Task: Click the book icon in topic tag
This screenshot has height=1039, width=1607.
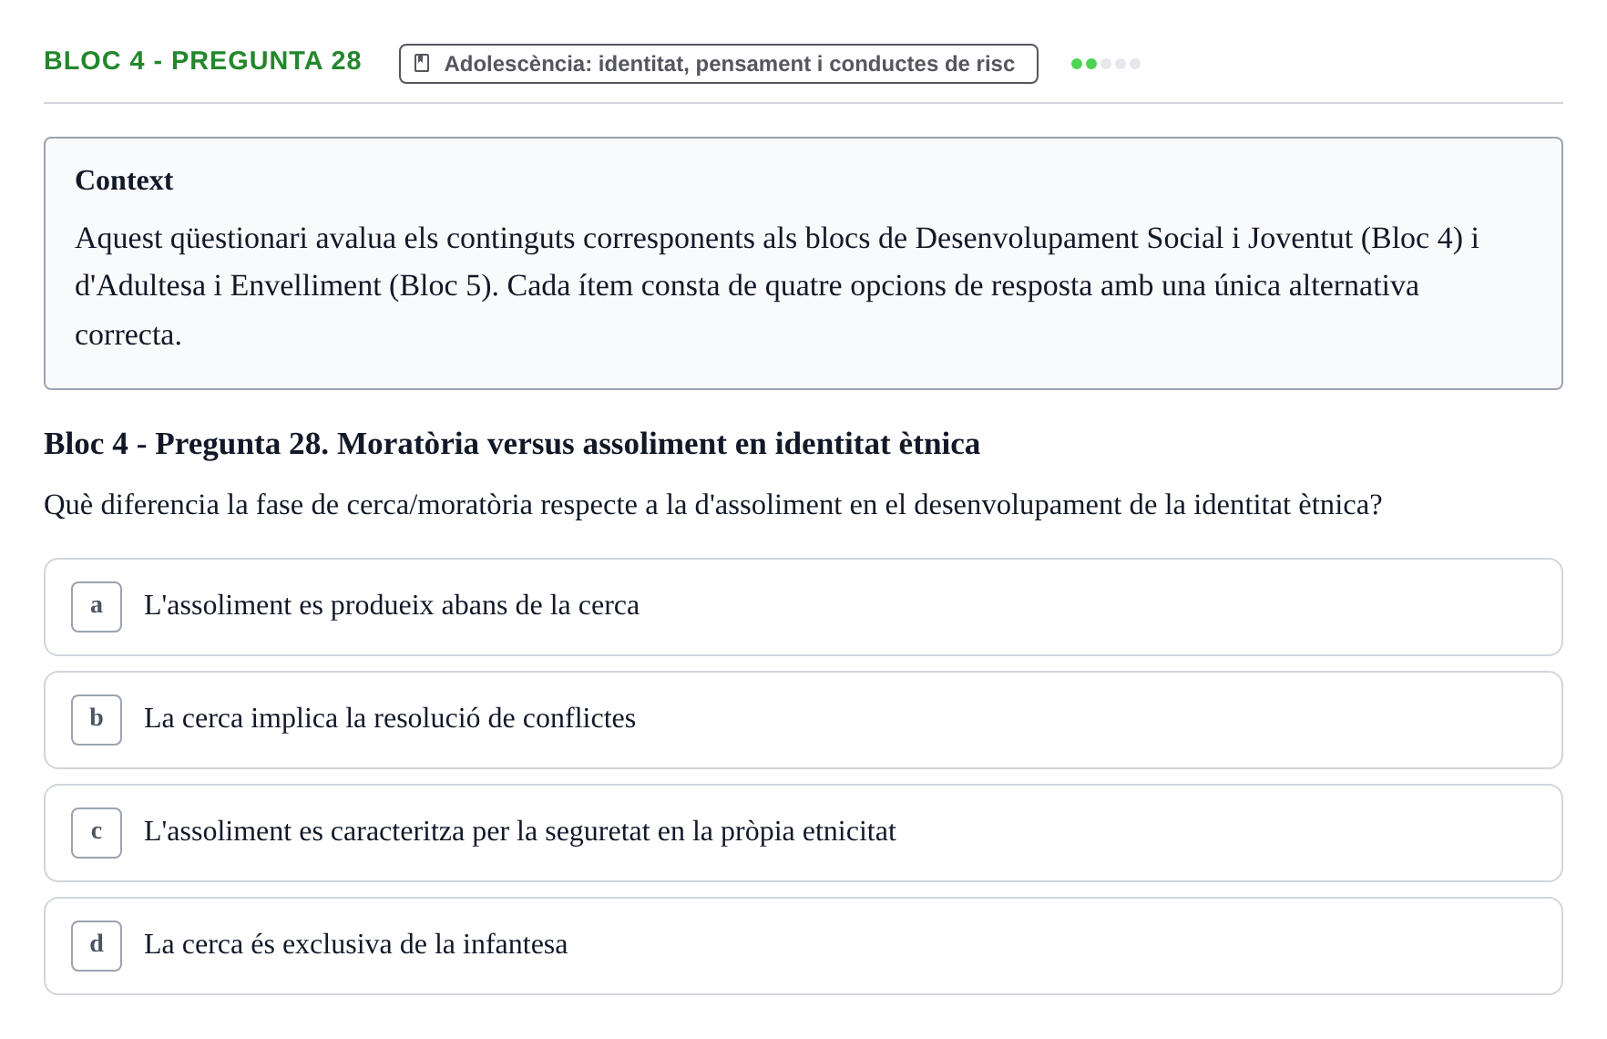Action: [422, 63]
